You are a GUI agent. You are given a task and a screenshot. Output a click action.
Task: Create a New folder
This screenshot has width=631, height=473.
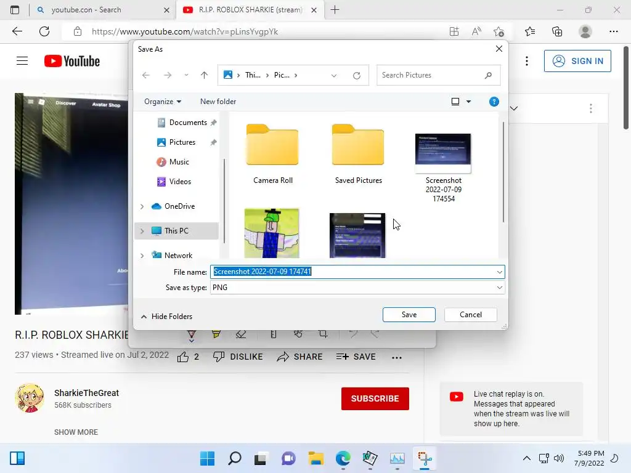tap(218, 102)
